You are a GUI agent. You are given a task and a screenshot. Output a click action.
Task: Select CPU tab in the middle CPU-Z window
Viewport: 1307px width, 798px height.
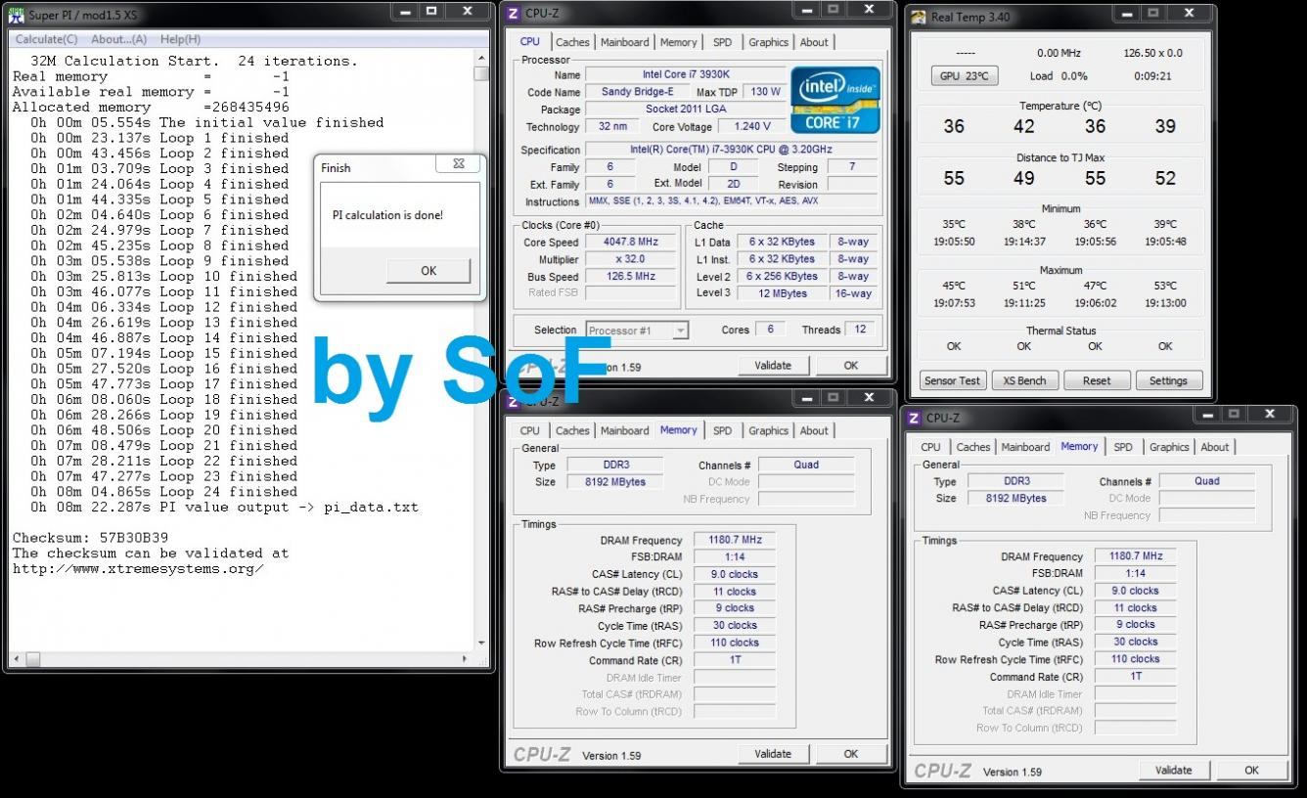(529, 430)
